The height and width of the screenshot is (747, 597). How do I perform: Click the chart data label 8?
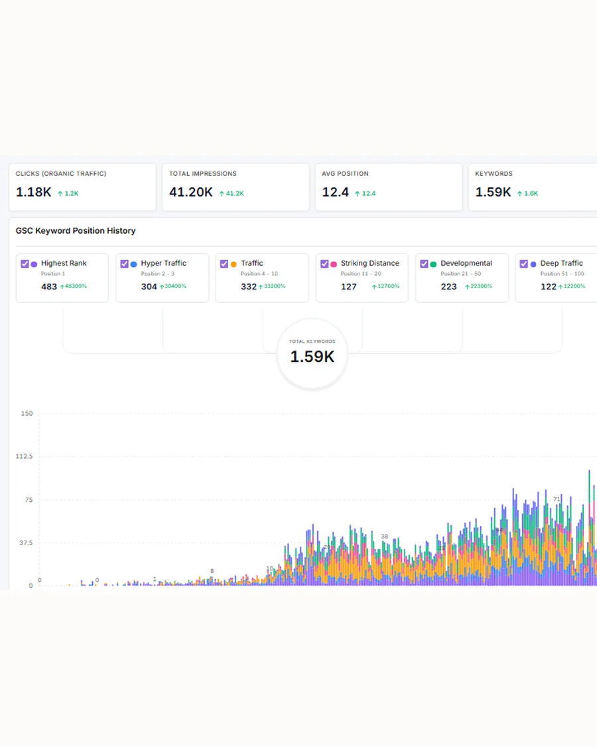tap(212, 571)
